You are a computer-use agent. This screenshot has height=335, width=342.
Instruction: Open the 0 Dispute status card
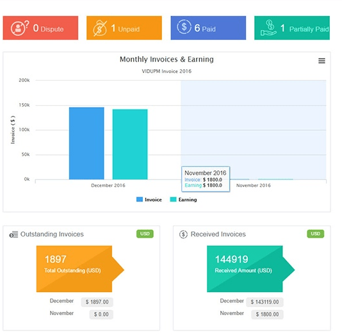click(40, 28)
